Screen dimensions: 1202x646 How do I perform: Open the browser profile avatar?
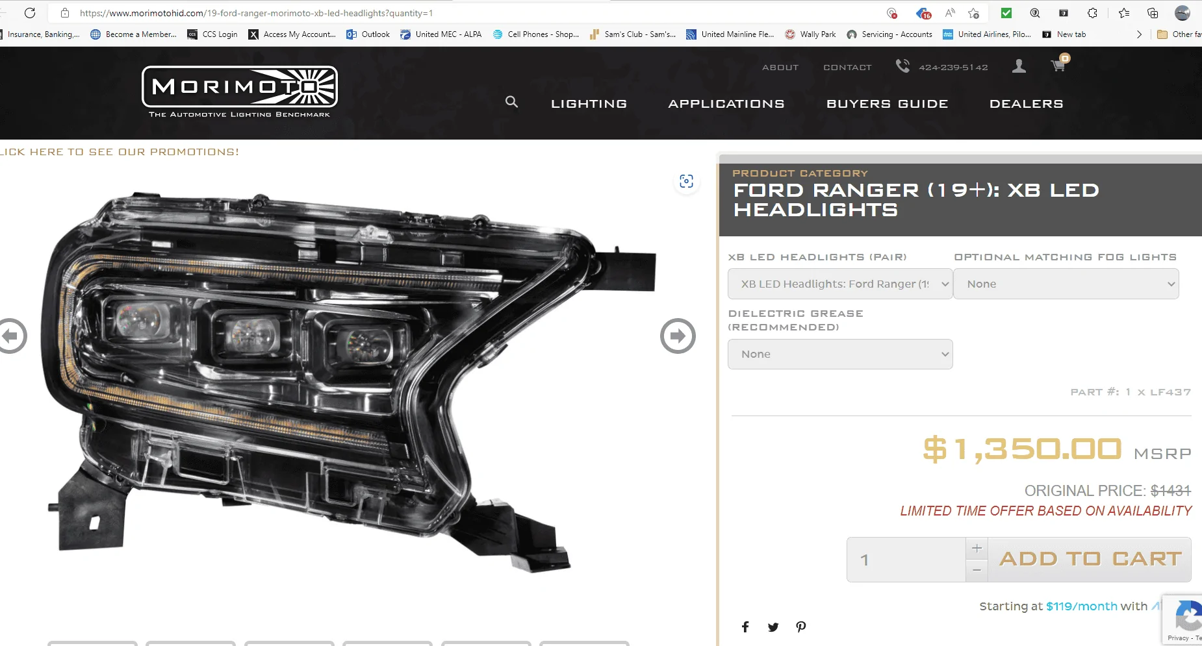click(1183, 13)
